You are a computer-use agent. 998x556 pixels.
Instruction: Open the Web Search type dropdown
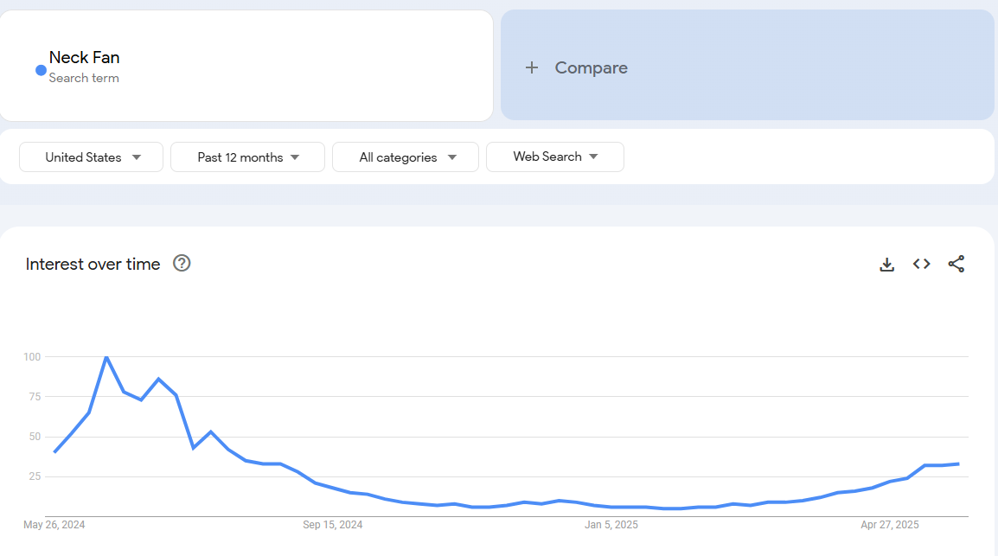pyautogui.click(x=554, y=157)
